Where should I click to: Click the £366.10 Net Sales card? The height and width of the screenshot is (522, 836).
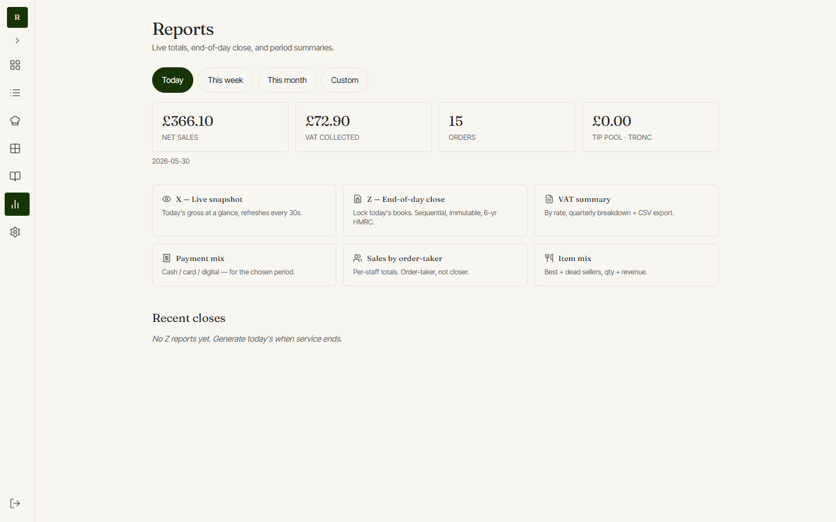tap(220, 127)
